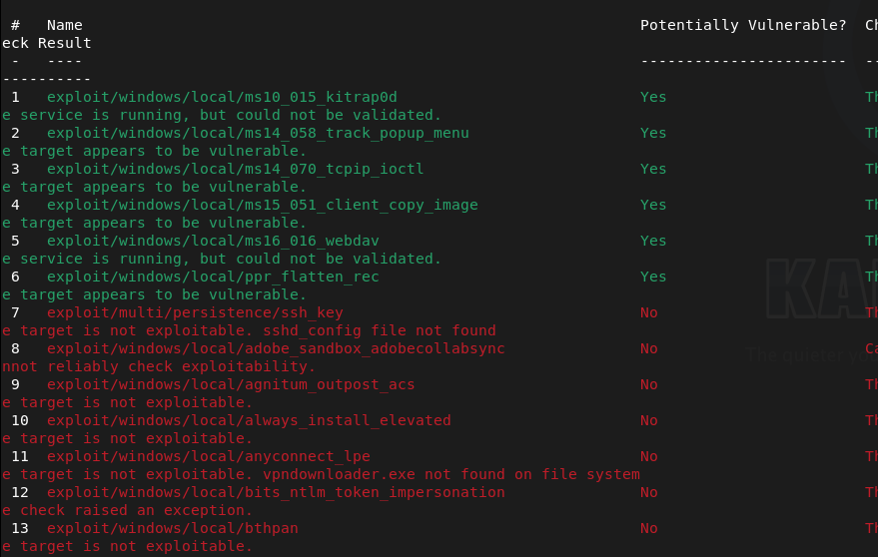Click the ms10_015_kitrap0d exploit path
Screen dimensions: 878x557
point(221,97)
